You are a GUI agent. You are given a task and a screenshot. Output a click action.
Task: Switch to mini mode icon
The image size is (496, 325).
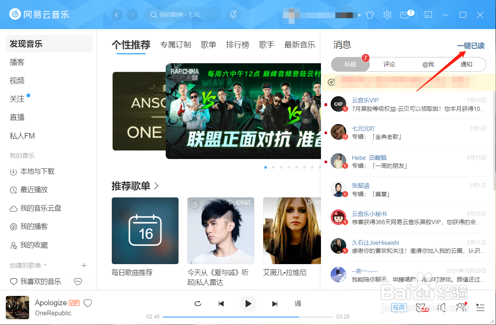[428, 15]
